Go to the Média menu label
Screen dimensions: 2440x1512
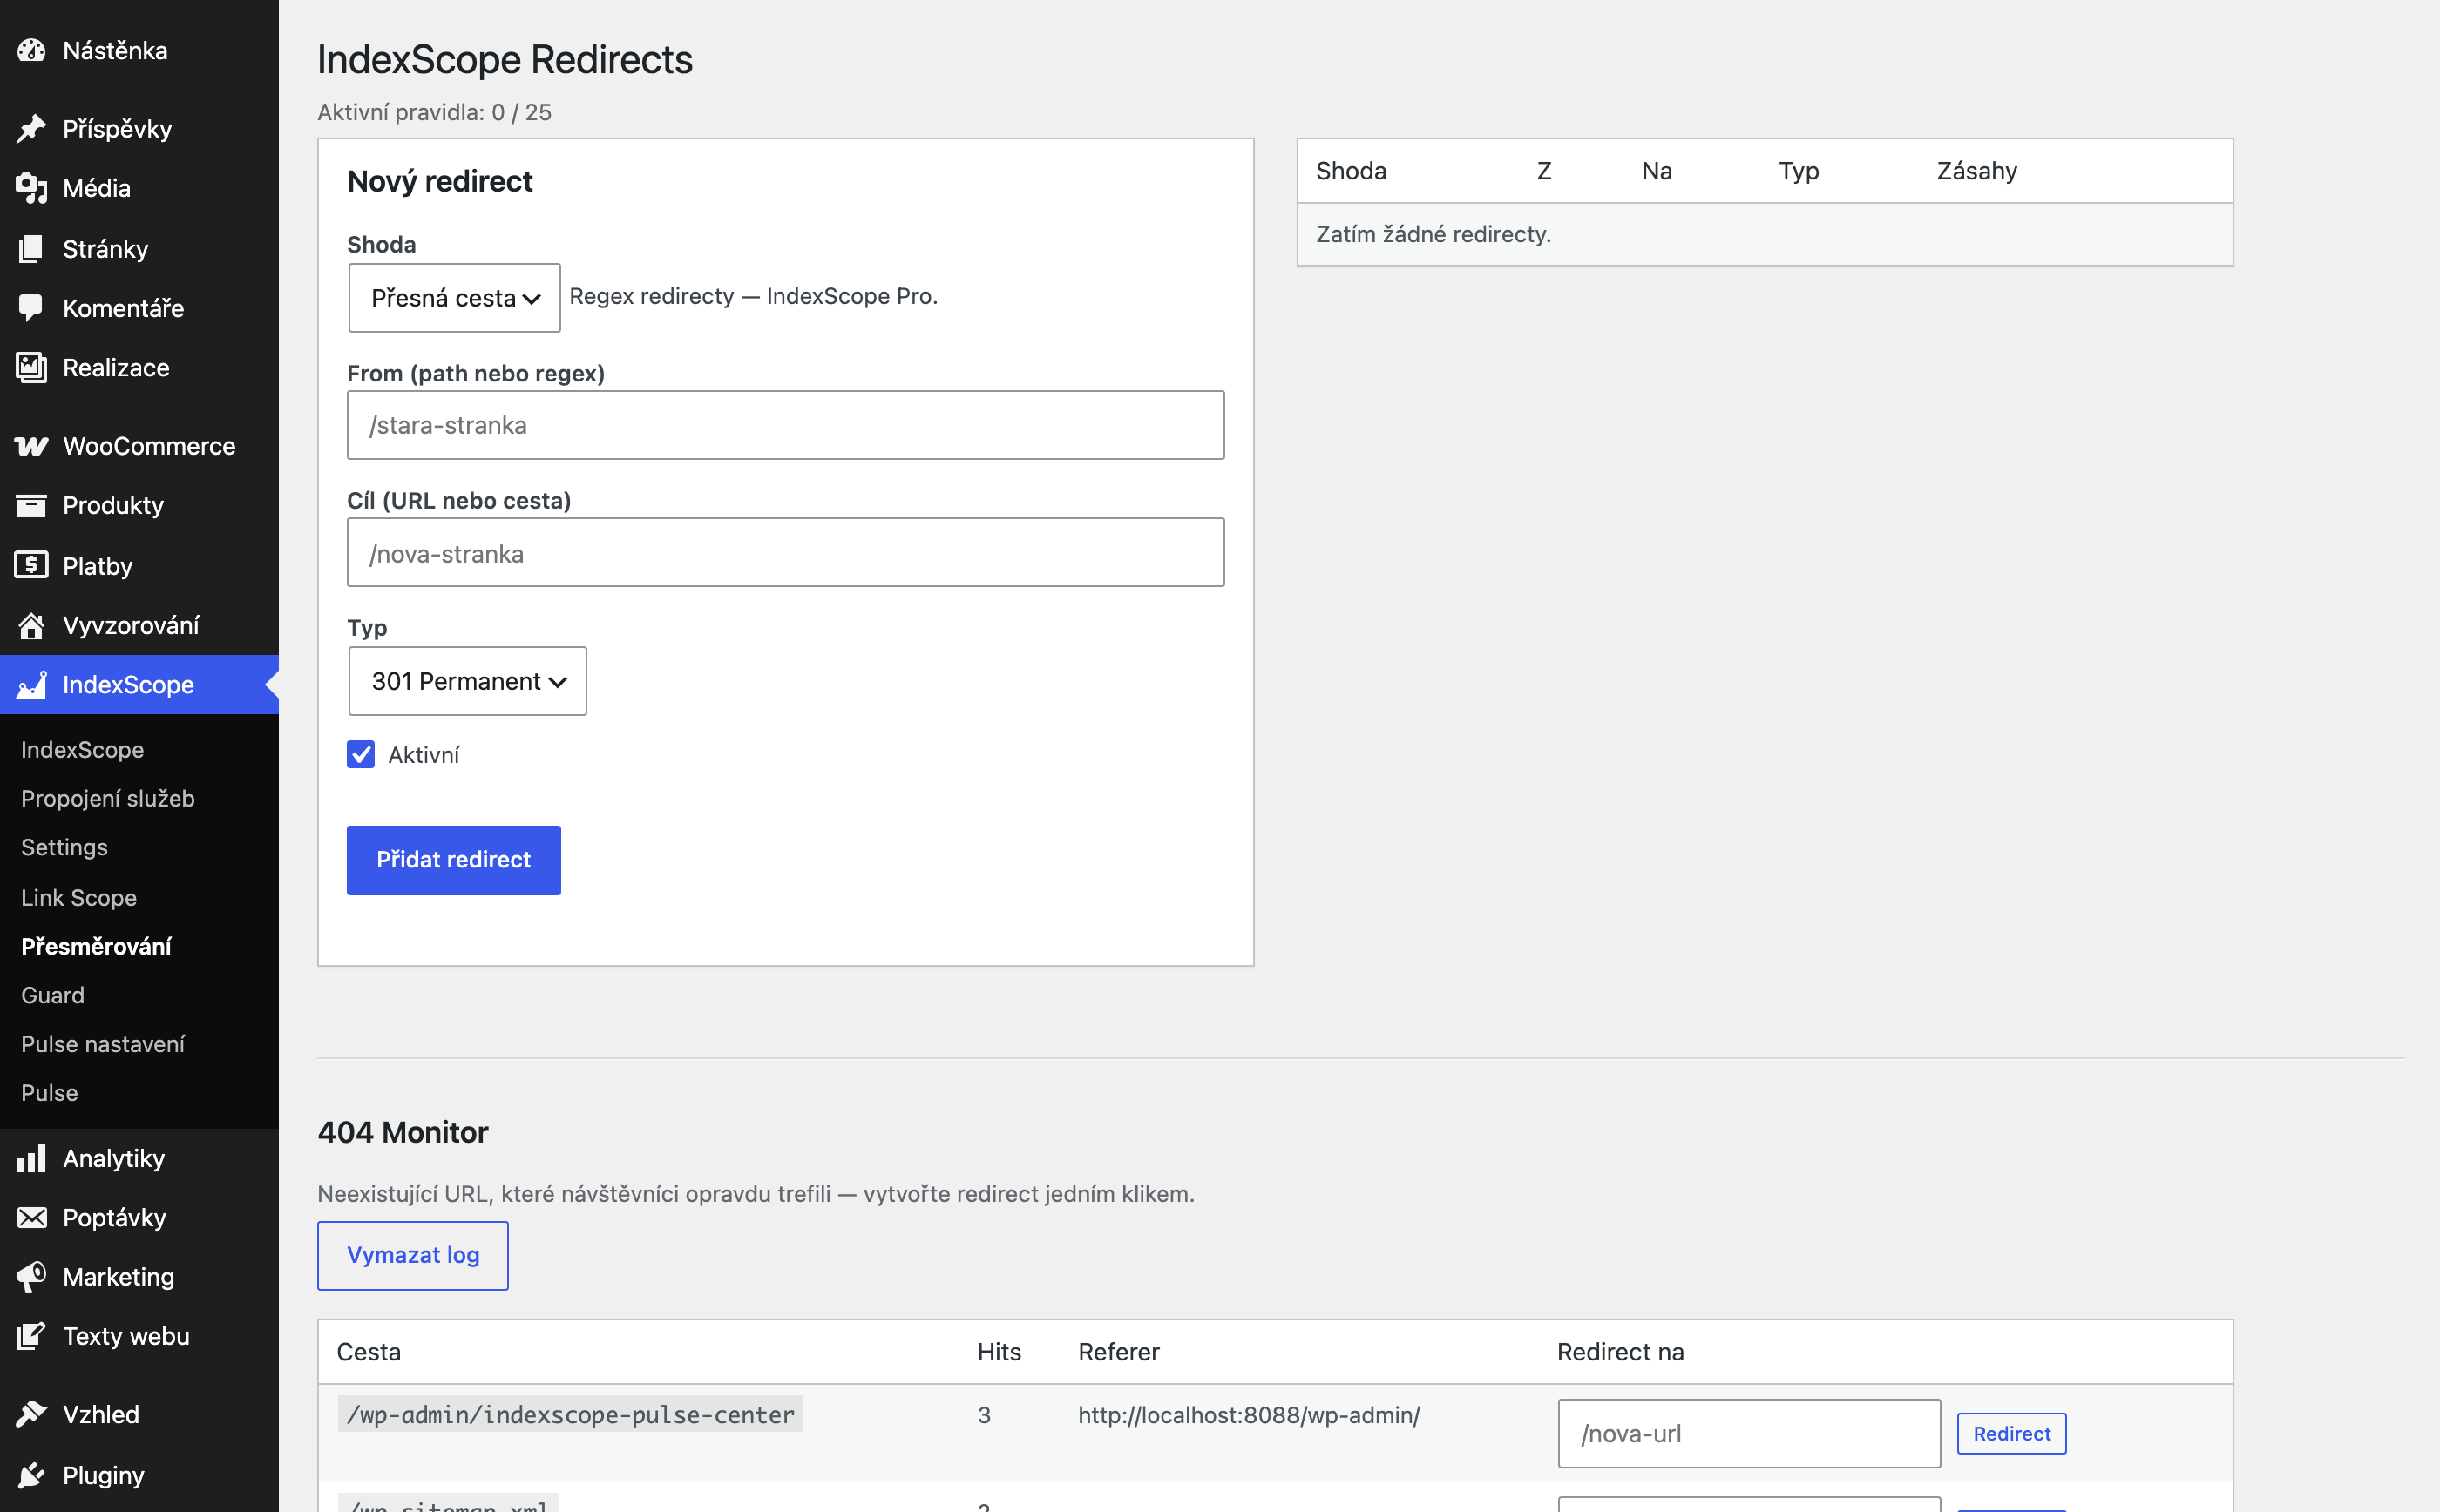[x=97, y=188]
